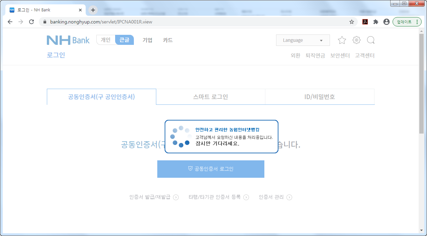Click the scrollbar up arrow
The image size is (427, 236).
pyautogui.click(x=421, y=31)
